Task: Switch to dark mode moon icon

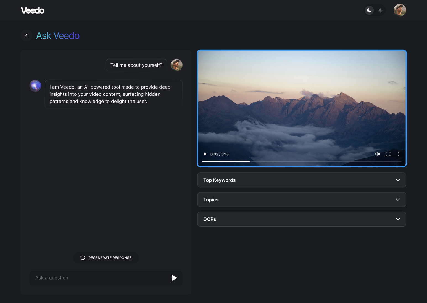Action: pyautogui.click(x=369, y=10)
